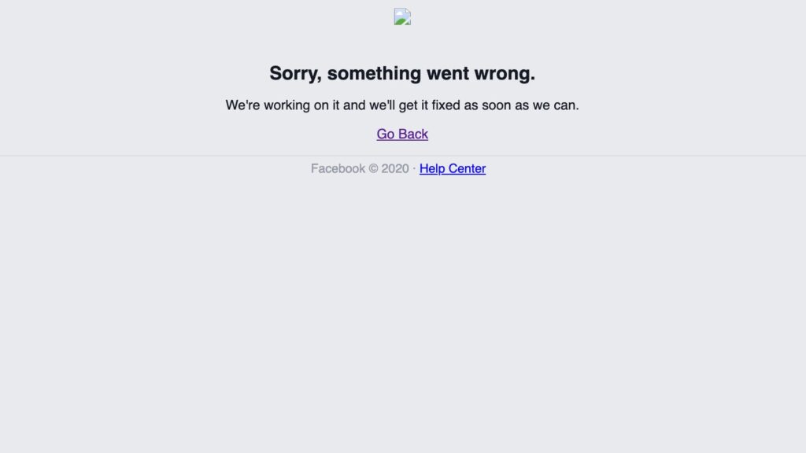Click the word 'something' in the heading
The width and height of the screenshot is (806, 453).
point(374,73)
